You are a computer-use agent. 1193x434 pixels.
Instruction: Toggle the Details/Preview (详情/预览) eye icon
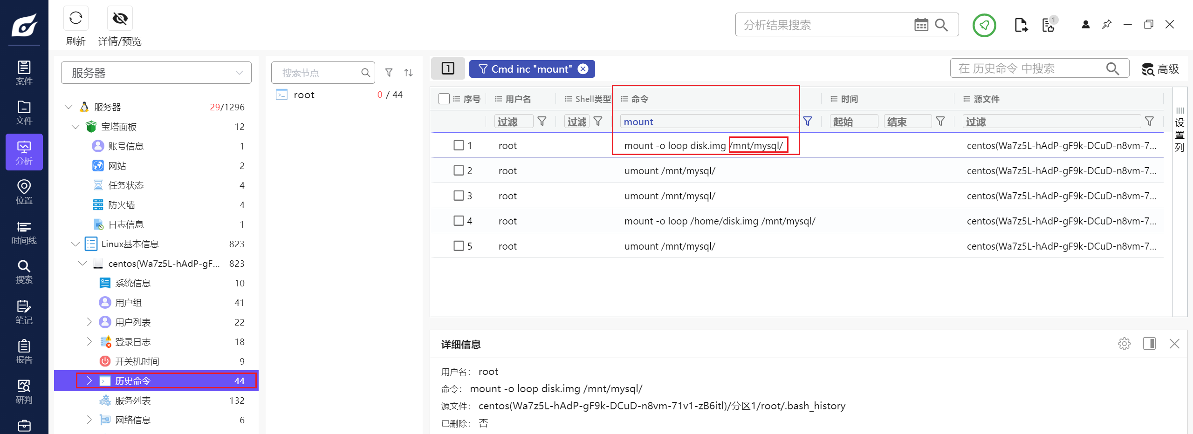[120, 19]
